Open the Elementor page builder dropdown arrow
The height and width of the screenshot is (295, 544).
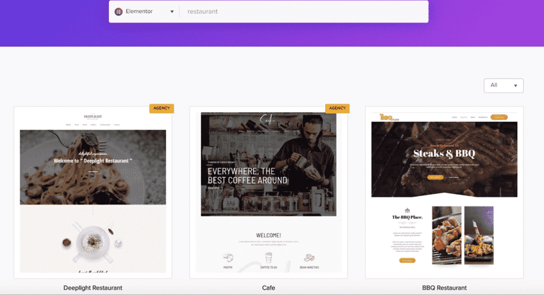(172, 12)
